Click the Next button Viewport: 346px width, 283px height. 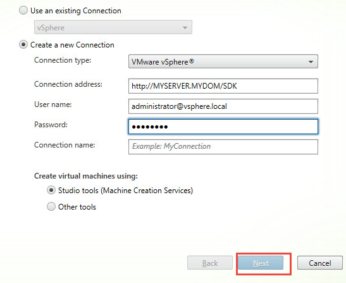(x=261, y=263)
